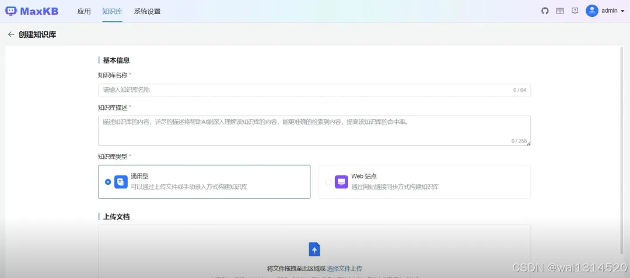Click the upload file icon
This screenshot has height=278, width=630.
[x=314, y=249]
